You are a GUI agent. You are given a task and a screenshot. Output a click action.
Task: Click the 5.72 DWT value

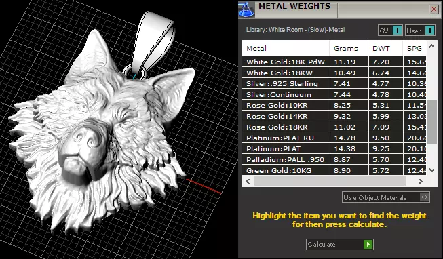coord(381,170)
